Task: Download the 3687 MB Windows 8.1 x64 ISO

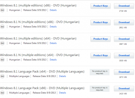Action: pos(124,39)
